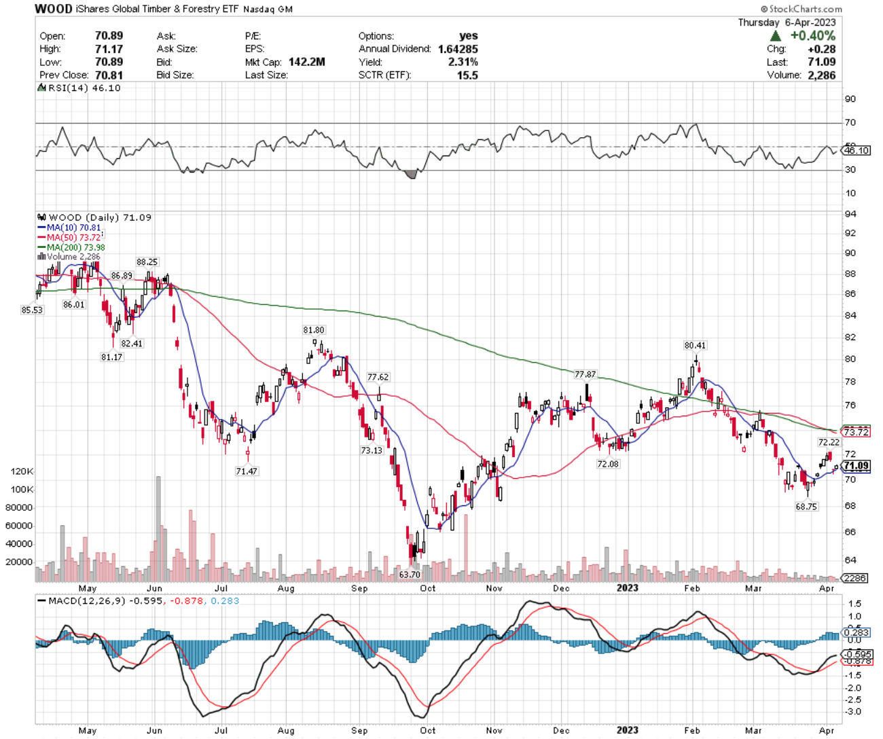Click the red MA(50) legend line marker
The height and width of the screenshot is (739, 883).
[41, 237]
